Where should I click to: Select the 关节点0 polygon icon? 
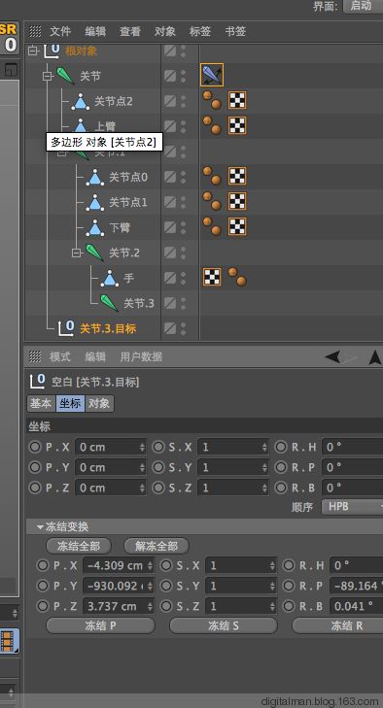(x=95, y=177)
